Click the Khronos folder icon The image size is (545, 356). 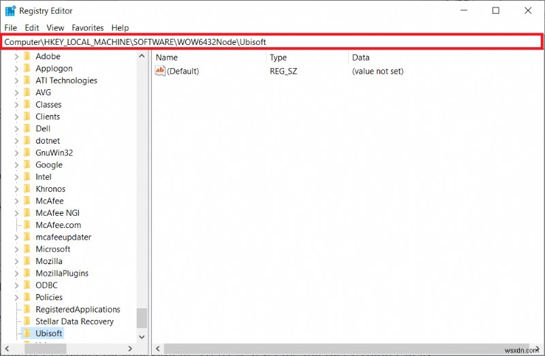(x=27, y=189)
